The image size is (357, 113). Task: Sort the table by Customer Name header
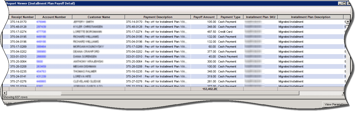[x=99, y=17]
